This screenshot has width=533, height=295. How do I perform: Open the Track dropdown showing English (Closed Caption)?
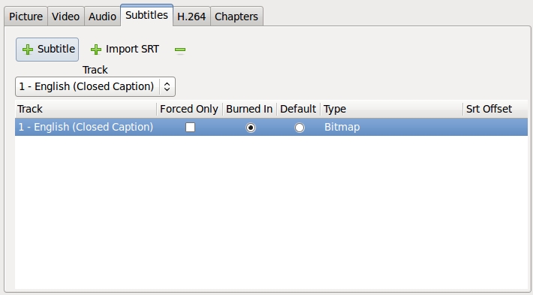click(95, 86)
